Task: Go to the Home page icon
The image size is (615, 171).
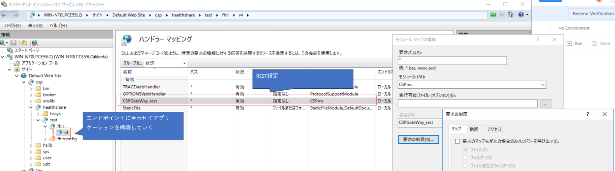Action: coord(510,15)
